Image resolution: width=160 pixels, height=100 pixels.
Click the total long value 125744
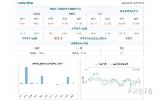[93, 23]
